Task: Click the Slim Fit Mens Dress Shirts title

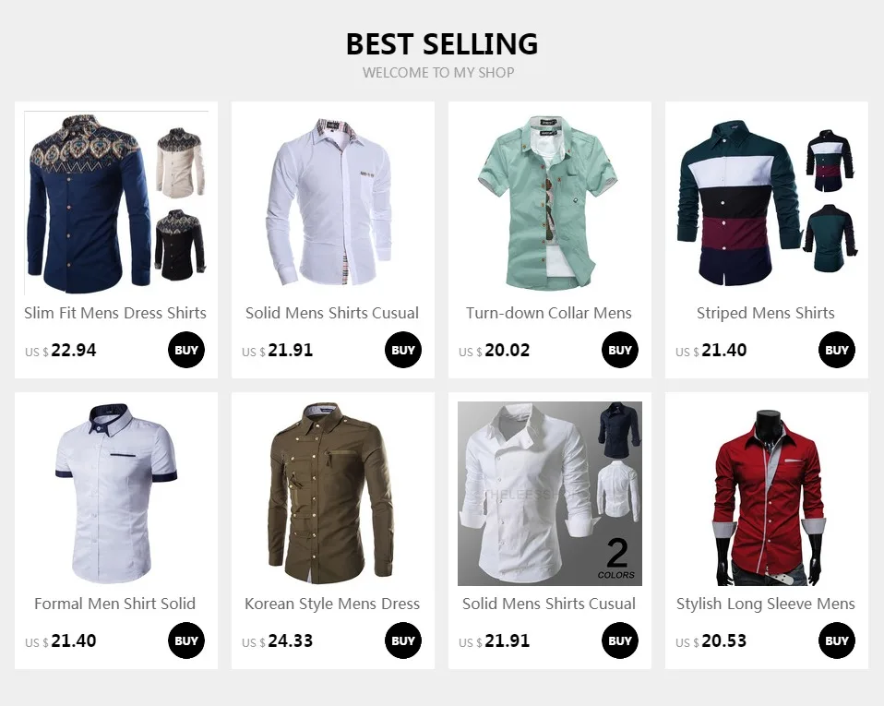Action: coord(115,313)
